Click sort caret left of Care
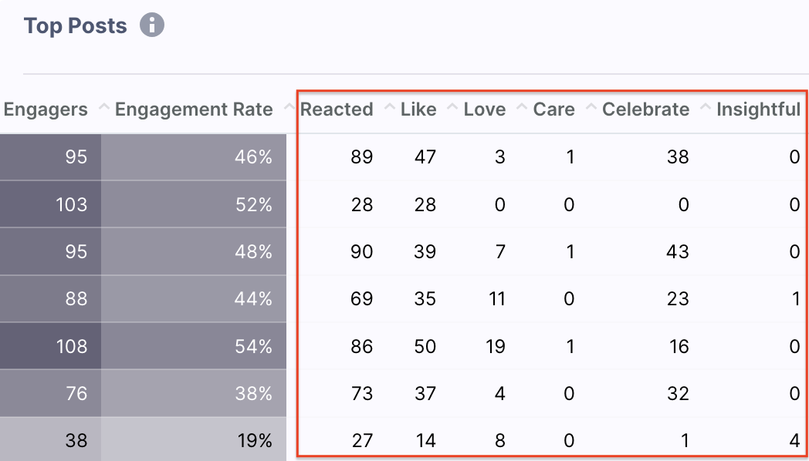The height and width of the screenshot is (461, 809). coord(522,106)
